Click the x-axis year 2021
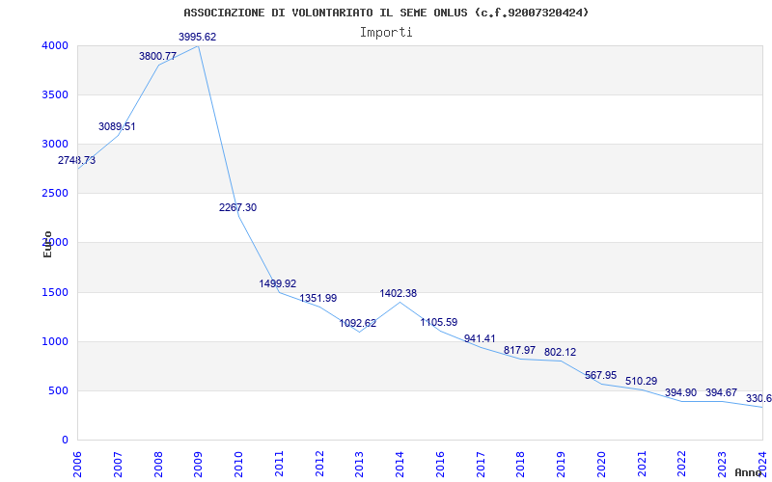The width and height of the screenshot is (772, 482). 642,465
